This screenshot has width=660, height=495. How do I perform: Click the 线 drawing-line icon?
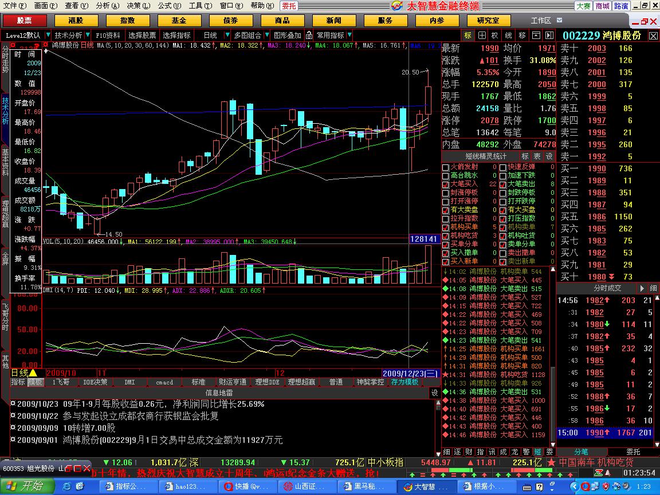[509, 36]
